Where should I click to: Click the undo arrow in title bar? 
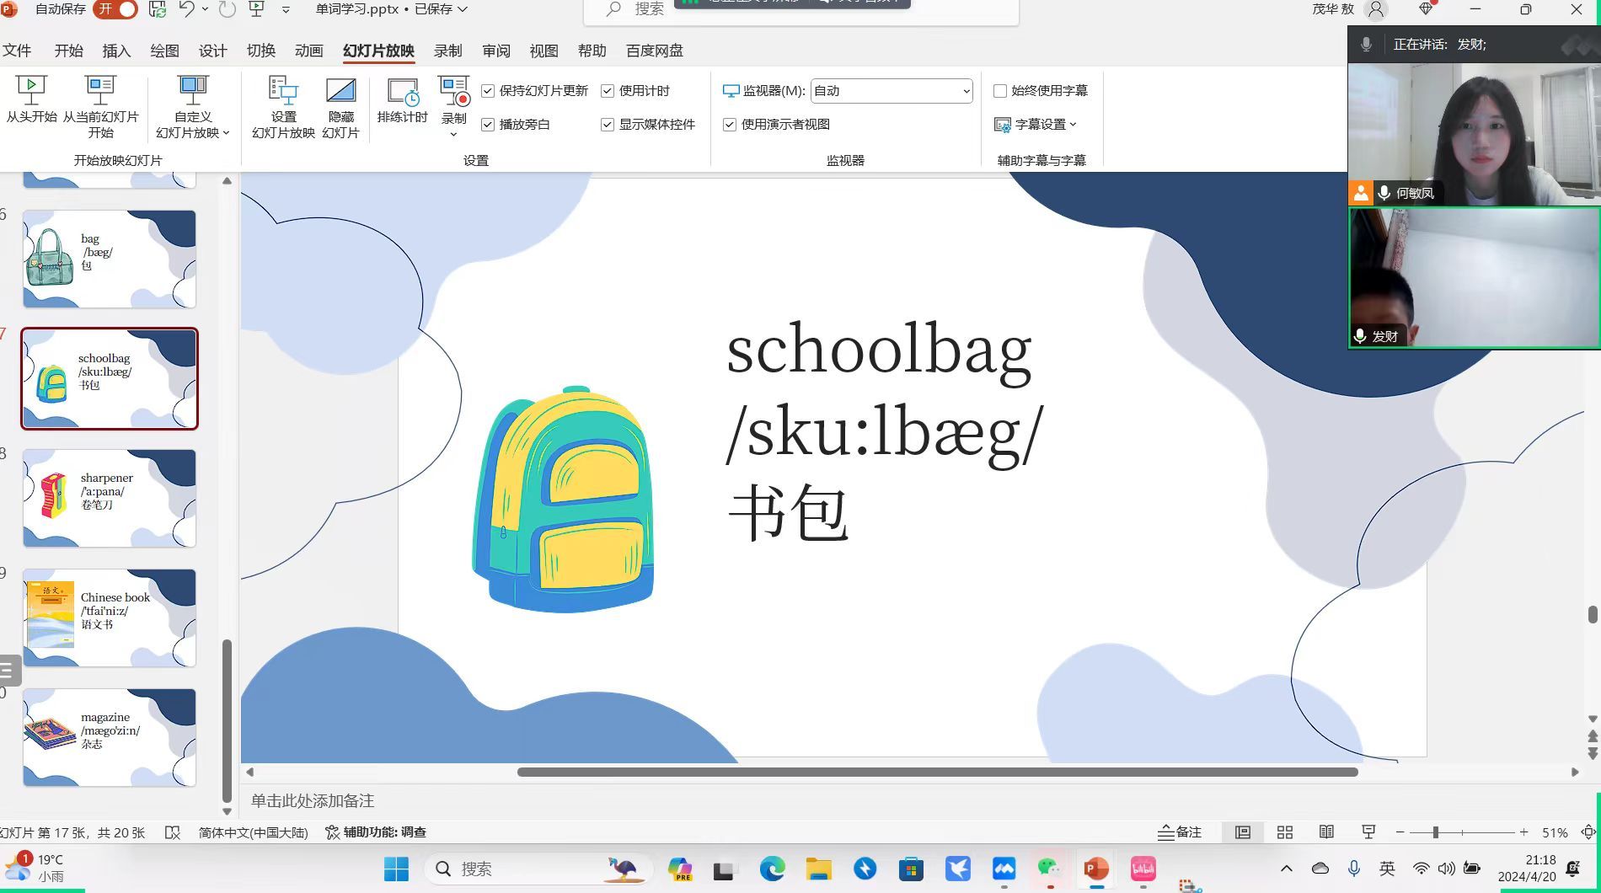[x=186, y=9]
